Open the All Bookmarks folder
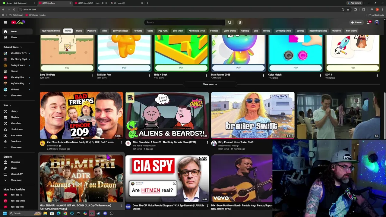The height and width of the screenshot is (217, 386). [376, 15]
